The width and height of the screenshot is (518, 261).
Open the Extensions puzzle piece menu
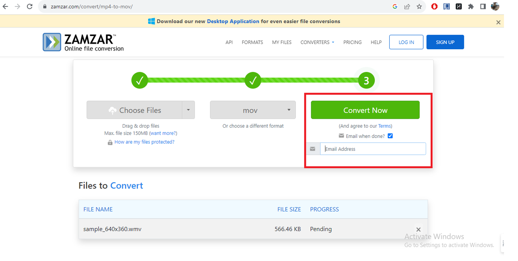pos(471,6)
